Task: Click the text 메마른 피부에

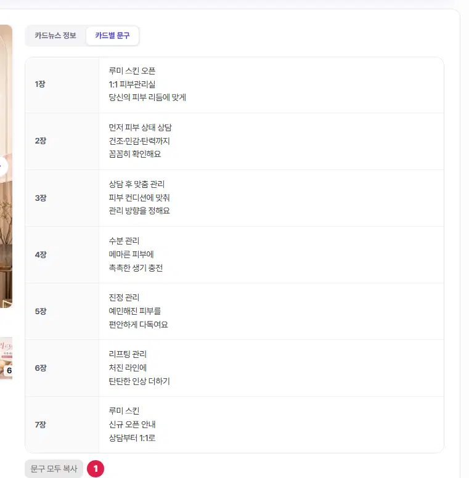Action: point(131,254)
